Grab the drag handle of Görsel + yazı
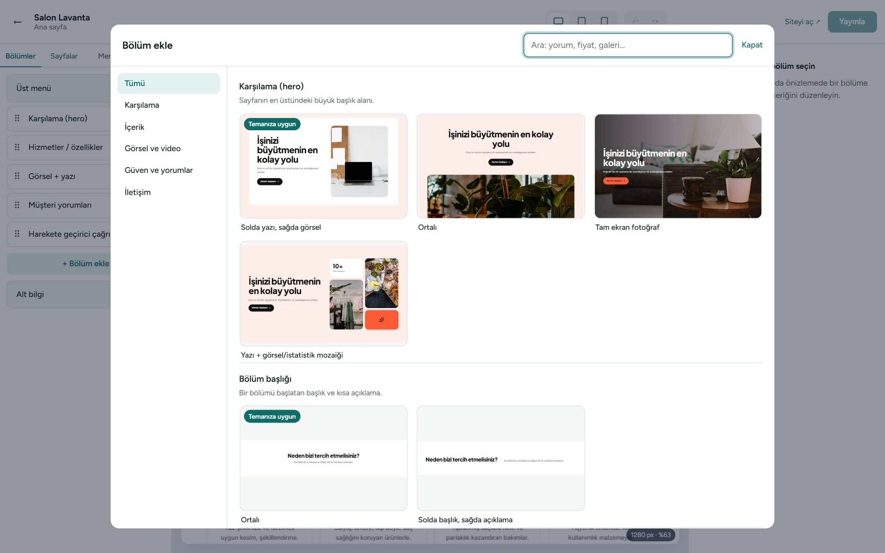The image size is (885, 553). pos(17,176)
